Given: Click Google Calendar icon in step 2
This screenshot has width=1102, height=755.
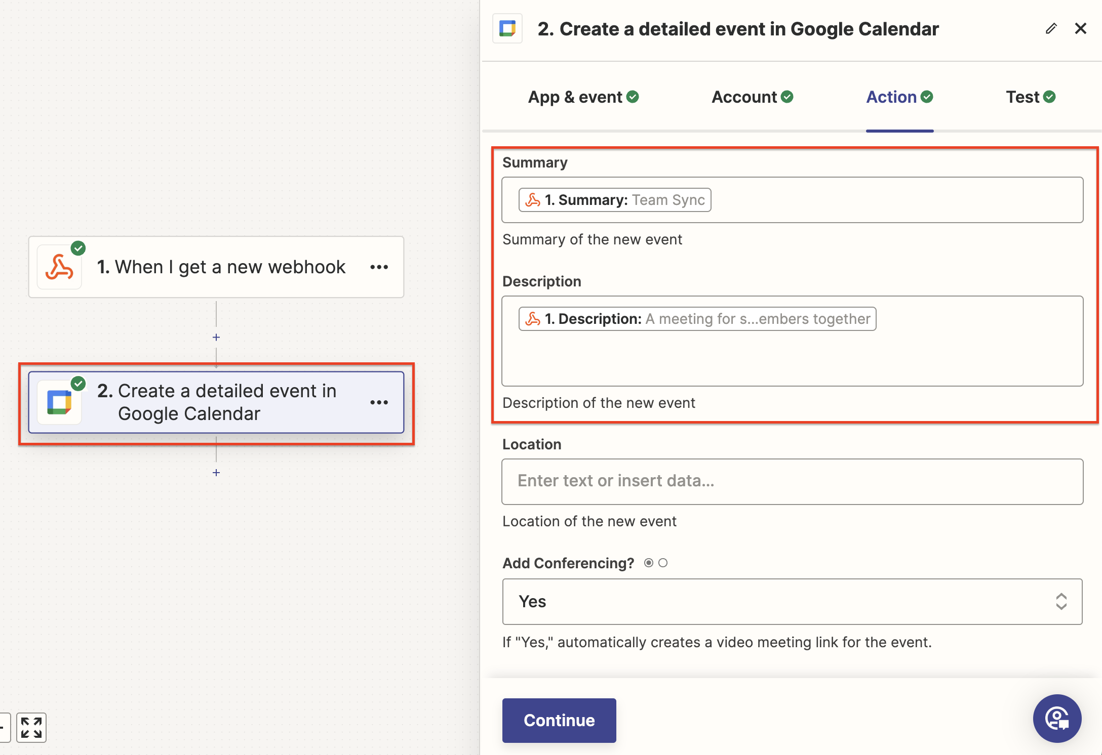Looking at the screenshot, I should [59, 403].
